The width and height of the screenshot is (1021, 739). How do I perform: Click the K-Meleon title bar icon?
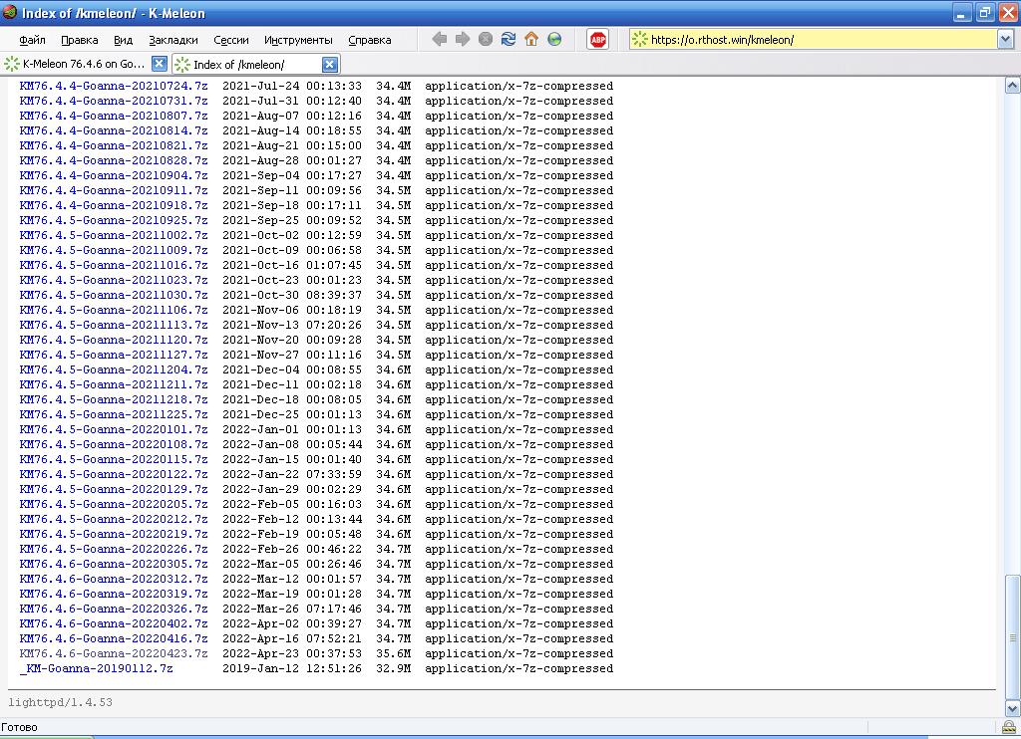10,12
